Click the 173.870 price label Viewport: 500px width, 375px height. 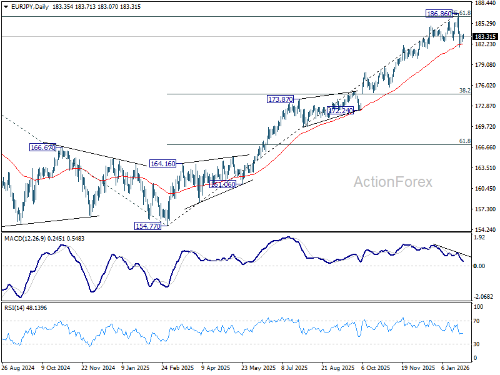click(280, 99)
